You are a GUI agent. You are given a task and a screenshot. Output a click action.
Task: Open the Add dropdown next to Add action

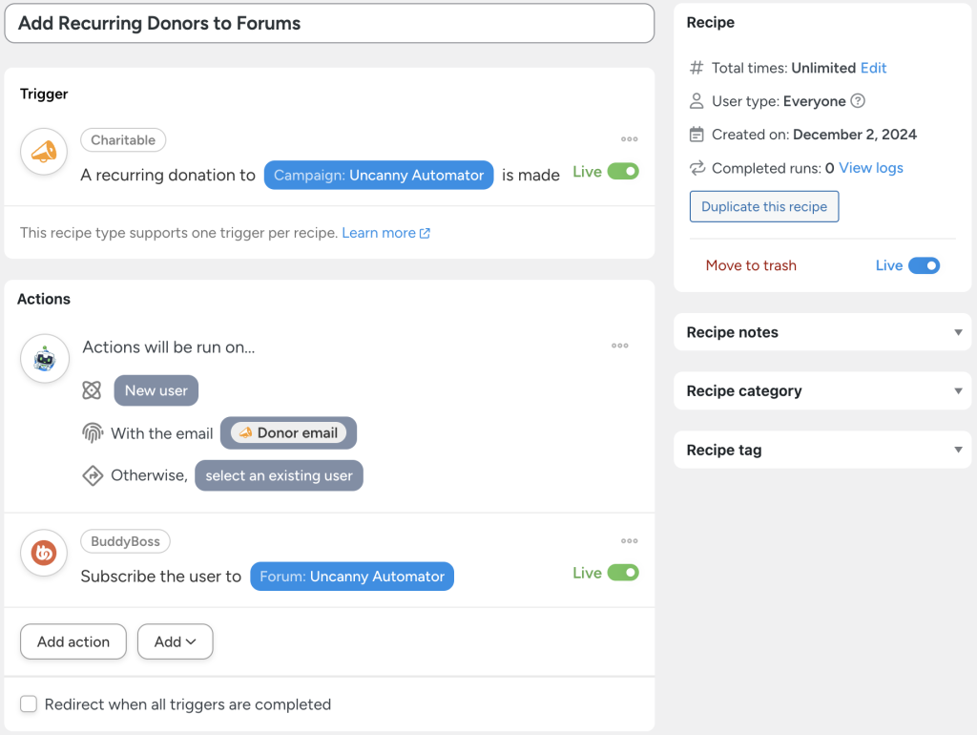[175, 641]
